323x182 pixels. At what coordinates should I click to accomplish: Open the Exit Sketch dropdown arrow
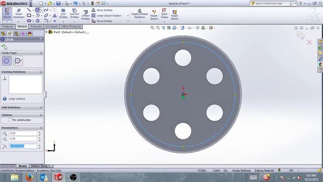click(x=7, y=22)
